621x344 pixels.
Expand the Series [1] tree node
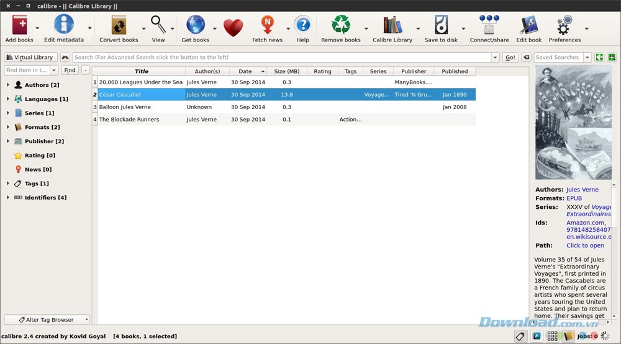click(7, 113)
